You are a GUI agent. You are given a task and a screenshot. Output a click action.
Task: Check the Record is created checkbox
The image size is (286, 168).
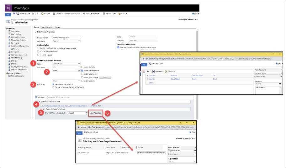tap(82, 67)
